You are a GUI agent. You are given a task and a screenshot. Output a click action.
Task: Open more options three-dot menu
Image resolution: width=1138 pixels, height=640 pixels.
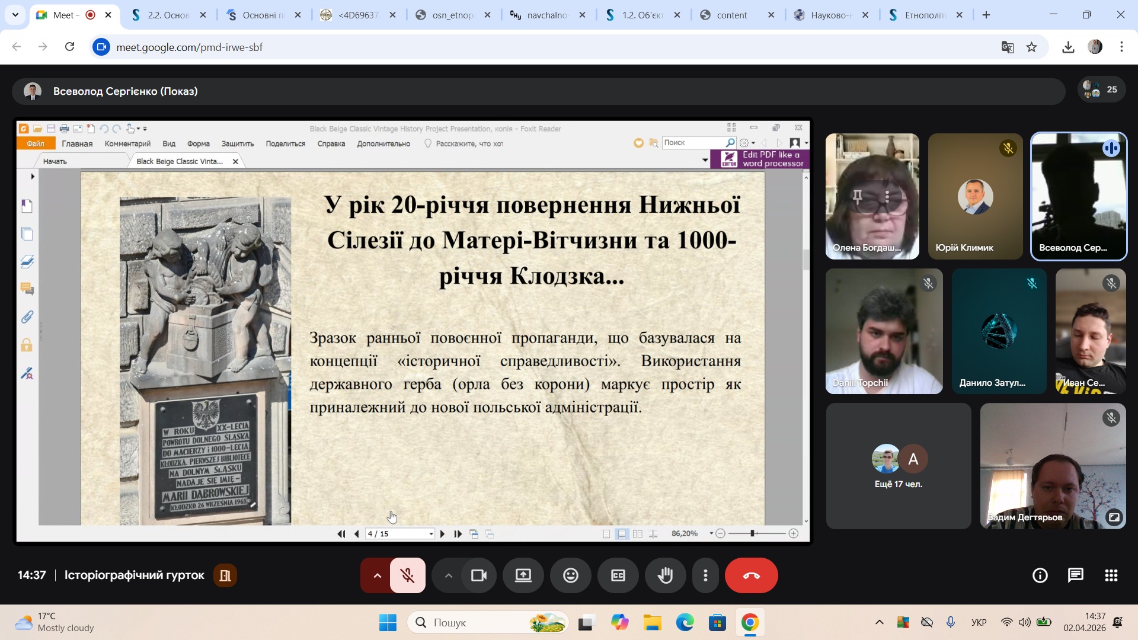point(705,575)
